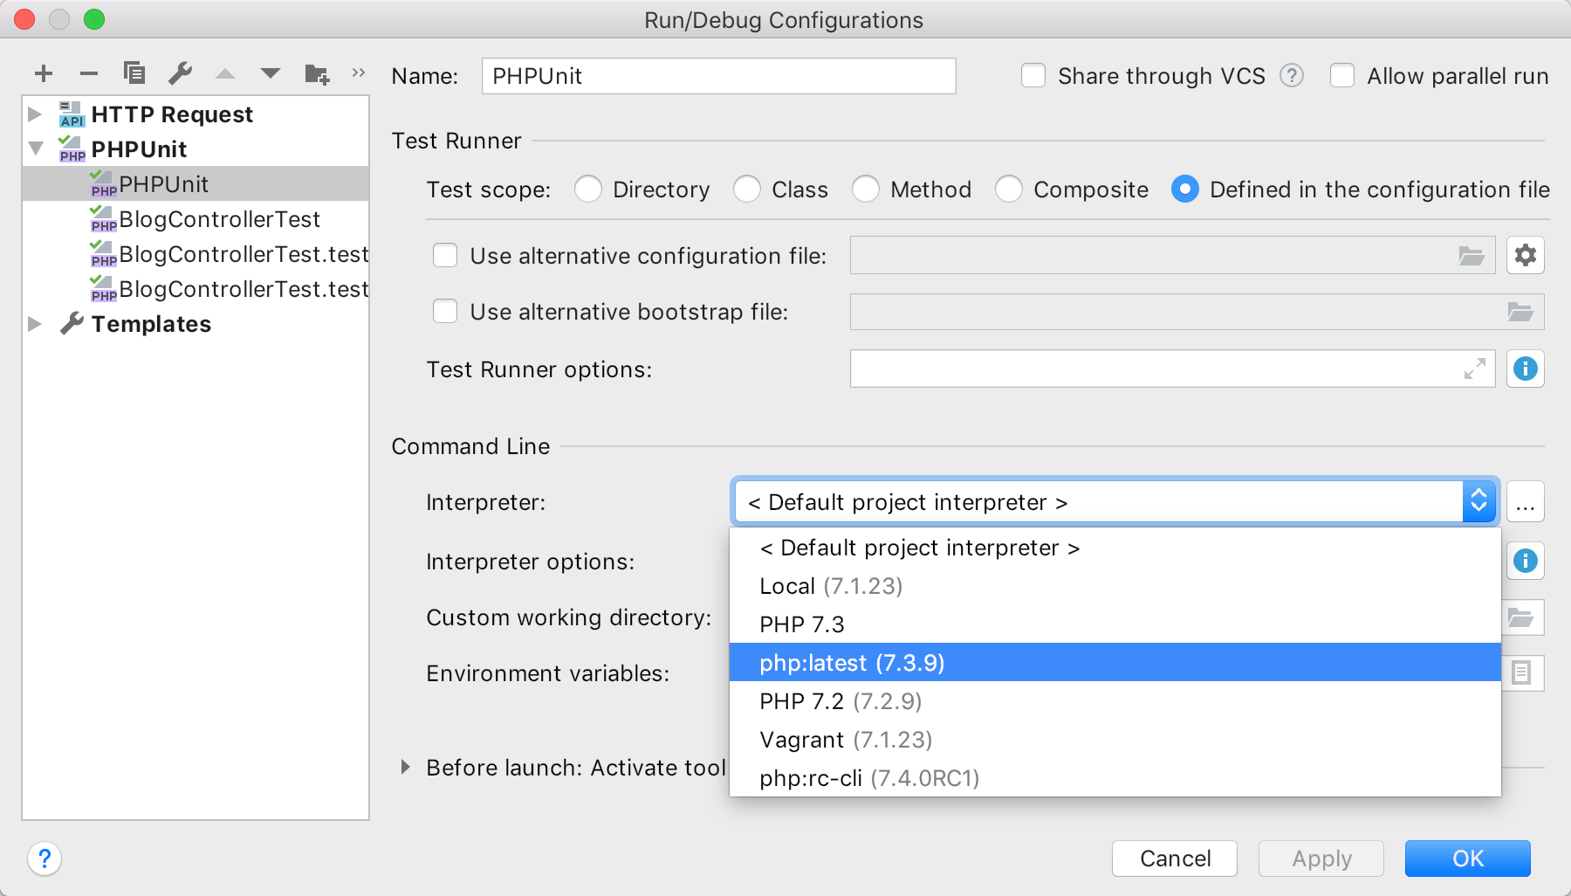Expand the HTTP Request node

click(x=35, y=114)
